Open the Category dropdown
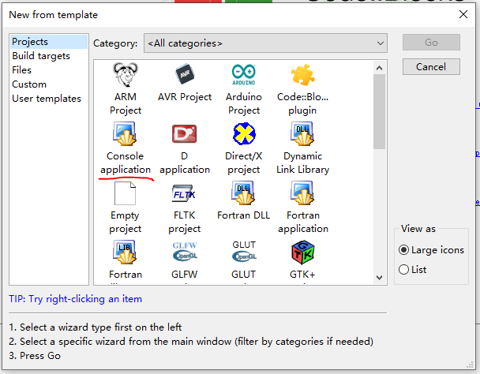480x374 pixels. [x=265, y=43]
